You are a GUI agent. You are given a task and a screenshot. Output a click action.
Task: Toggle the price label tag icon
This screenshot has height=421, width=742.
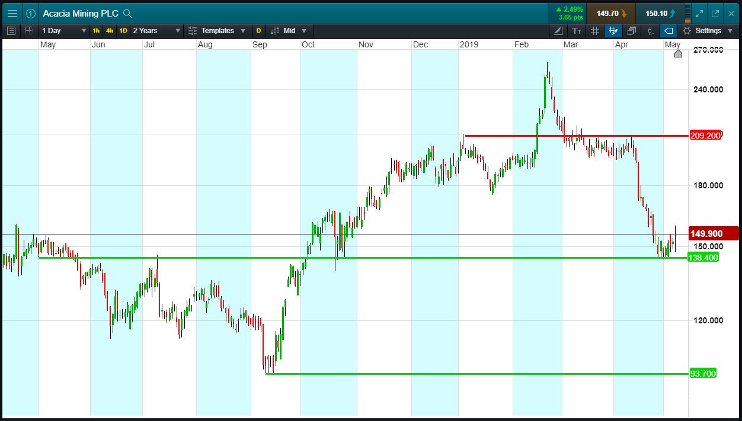pos(669,31)
